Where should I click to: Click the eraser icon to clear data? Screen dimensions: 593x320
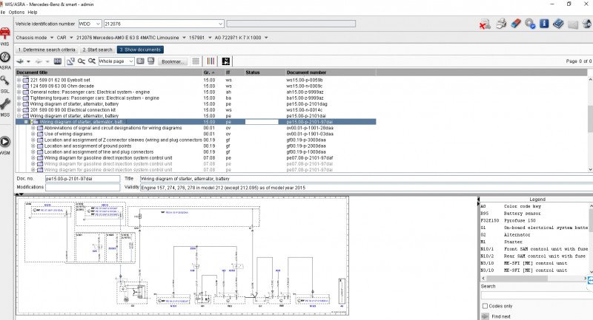(x=516, y=24)
